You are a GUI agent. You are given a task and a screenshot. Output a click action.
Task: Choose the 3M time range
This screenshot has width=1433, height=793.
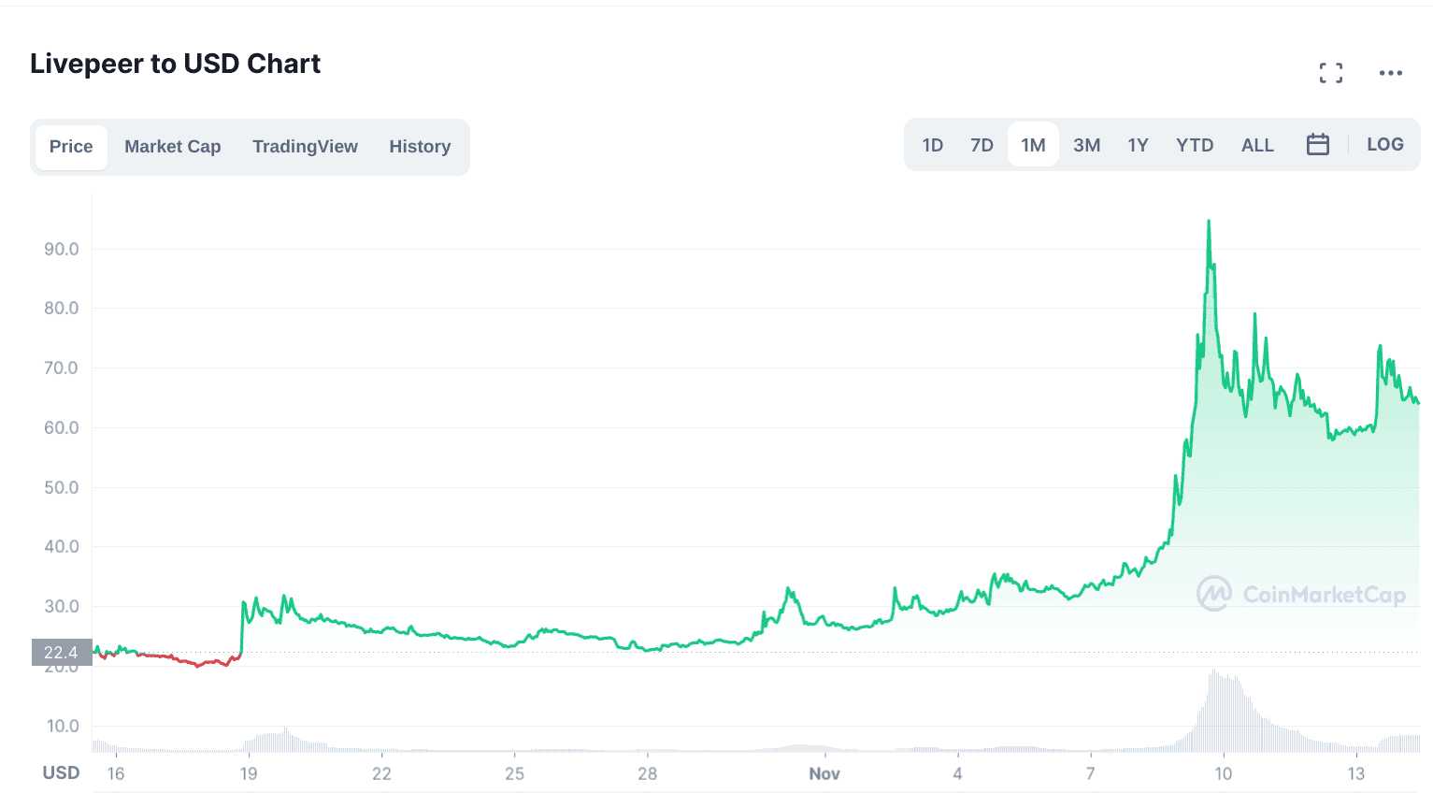click(x=1086, y=145)
